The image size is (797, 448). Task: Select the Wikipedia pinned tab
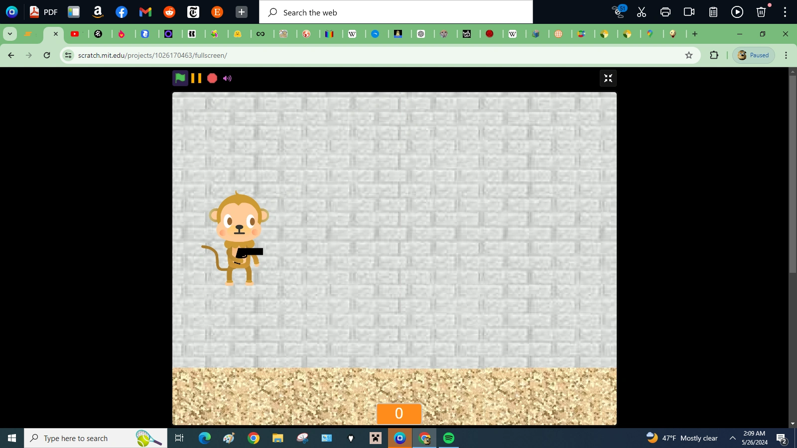tap(353, 34)
